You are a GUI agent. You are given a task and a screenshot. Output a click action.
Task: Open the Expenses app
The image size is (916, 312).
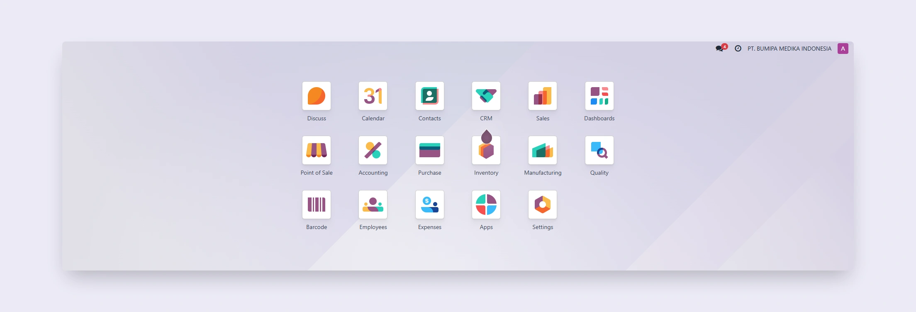coord(429,205)
